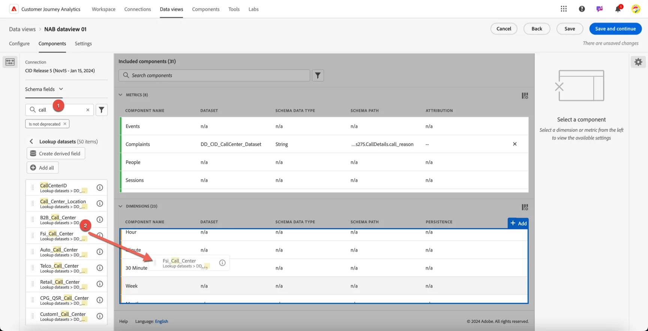Open the help question mark icon
This screenshot has width=648, height=331.
(582, 9)
